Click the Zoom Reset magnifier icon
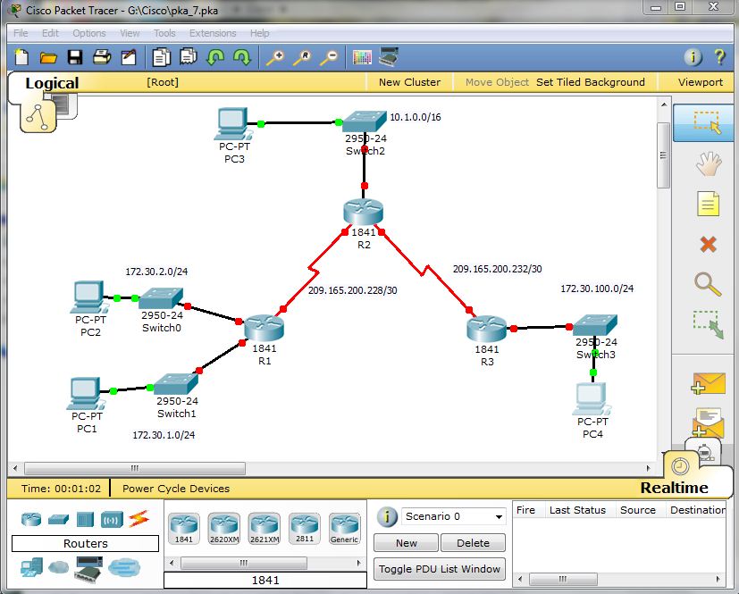The width and height of the screenshot is (739, 594). [x=302, y=57]
